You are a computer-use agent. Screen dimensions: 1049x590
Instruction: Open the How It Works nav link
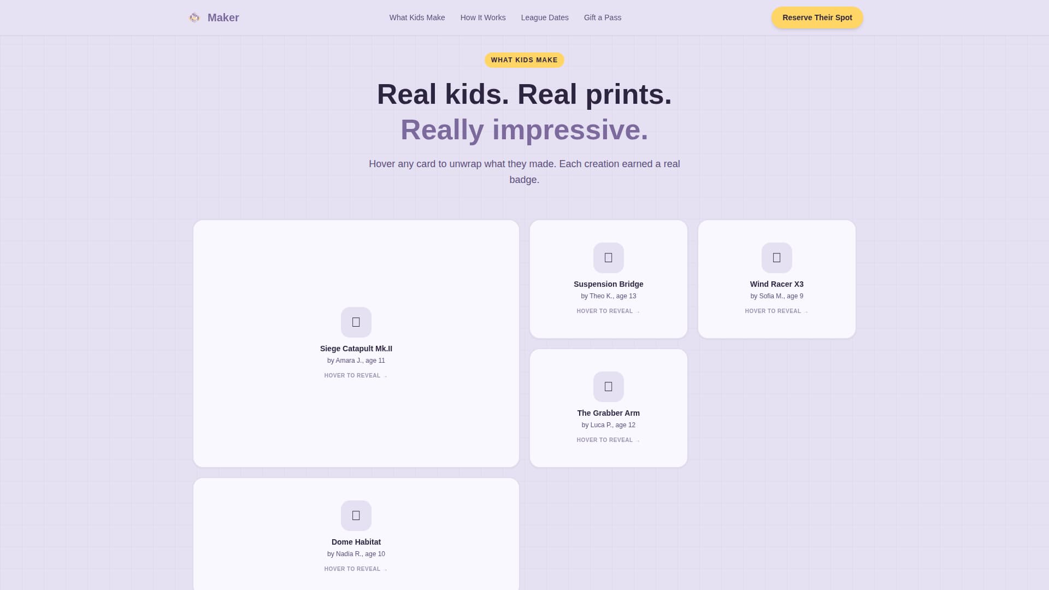(x=483, y=17)
